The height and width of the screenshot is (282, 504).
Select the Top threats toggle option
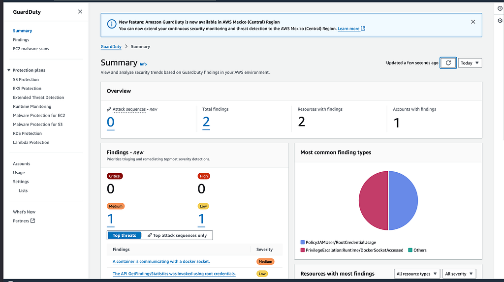click(125, 235)
